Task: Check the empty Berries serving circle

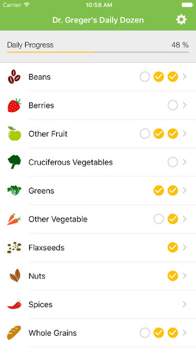Action: pos(173,105)
